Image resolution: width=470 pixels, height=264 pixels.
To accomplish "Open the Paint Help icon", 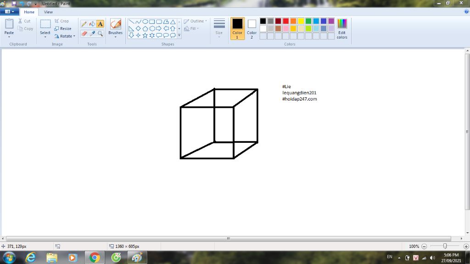I will tap(466, 11).
